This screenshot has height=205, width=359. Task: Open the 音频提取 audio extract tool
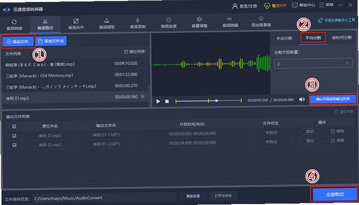click(107, 24)
